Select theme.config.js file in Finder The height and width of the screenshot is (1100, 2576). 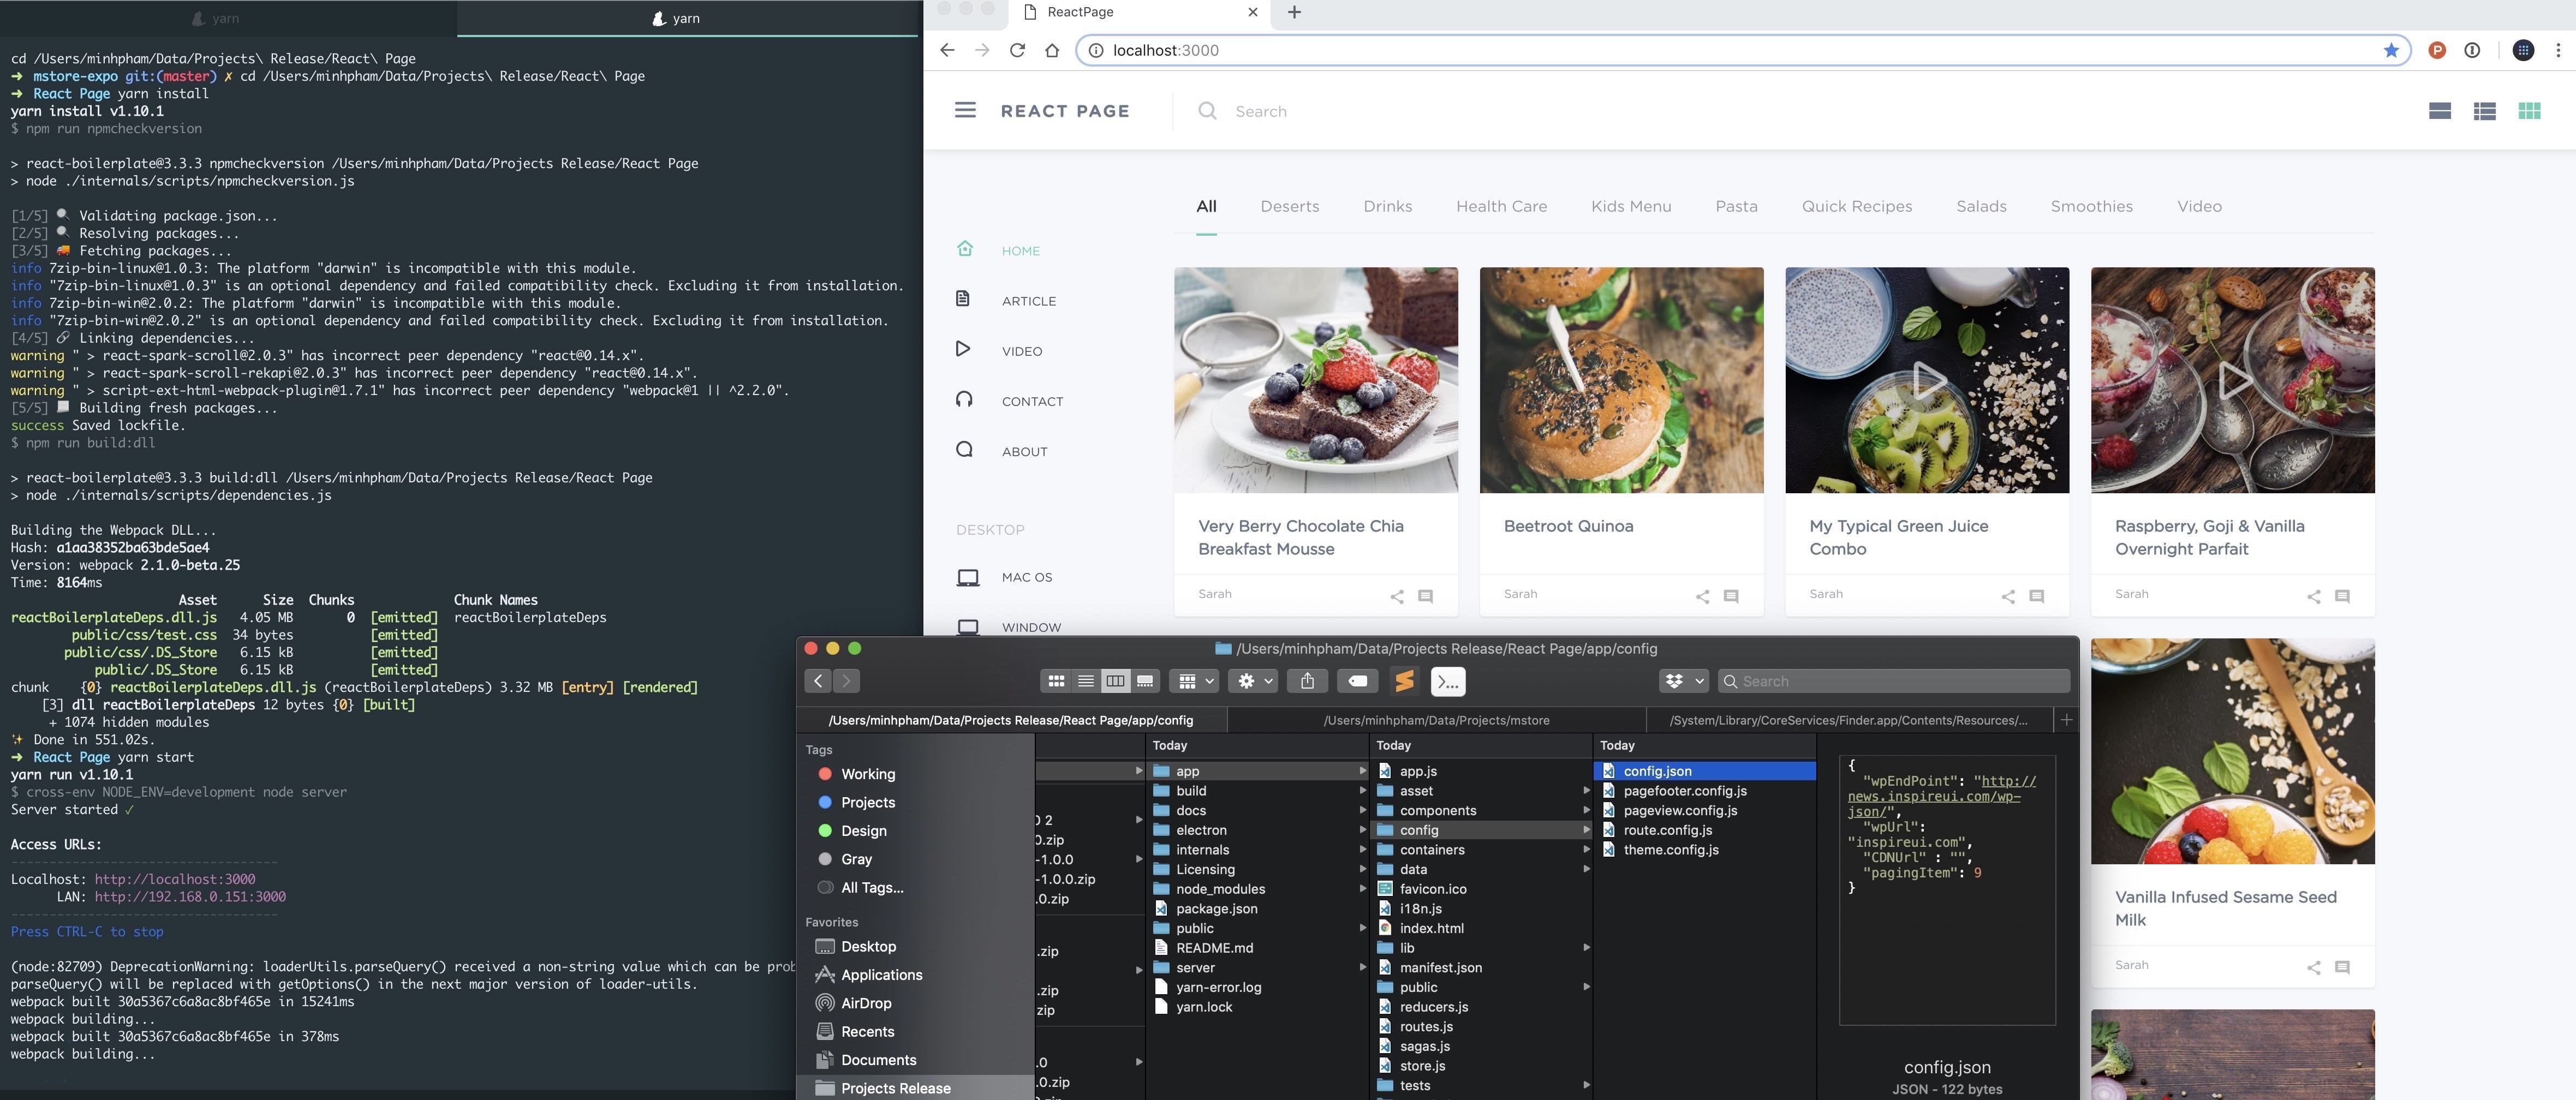(1670, 850)
